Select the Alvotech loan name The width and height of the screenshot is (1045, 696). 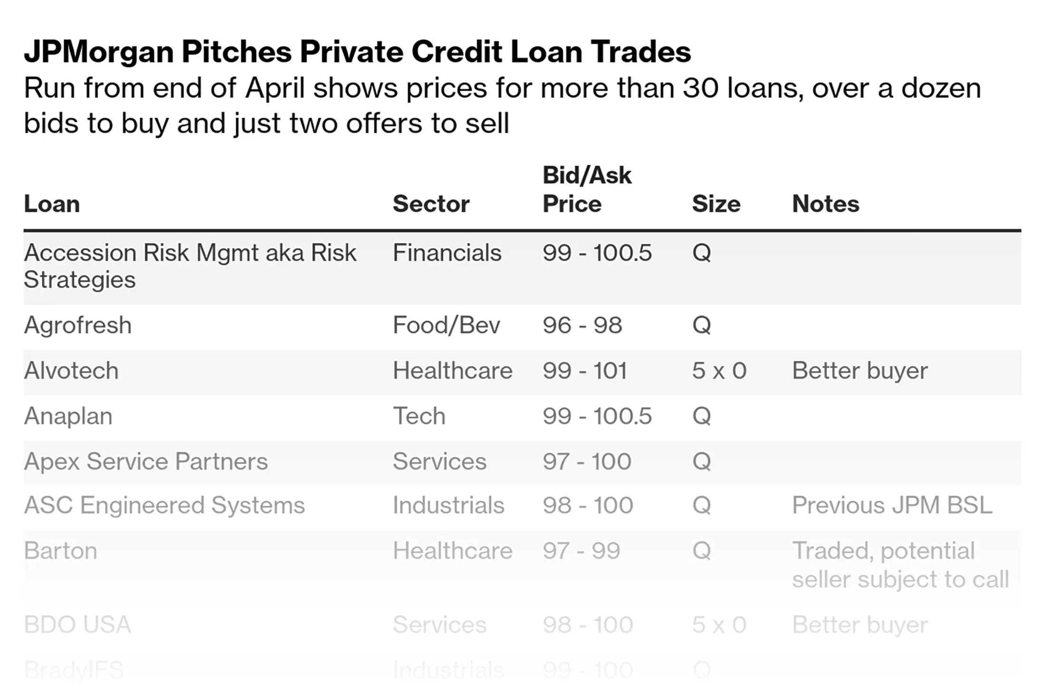[x=71, y=371]
